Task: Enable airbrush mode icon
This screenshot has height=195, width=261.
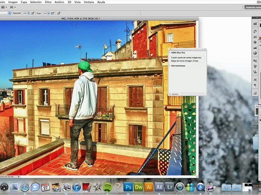Action: (53, 13)
